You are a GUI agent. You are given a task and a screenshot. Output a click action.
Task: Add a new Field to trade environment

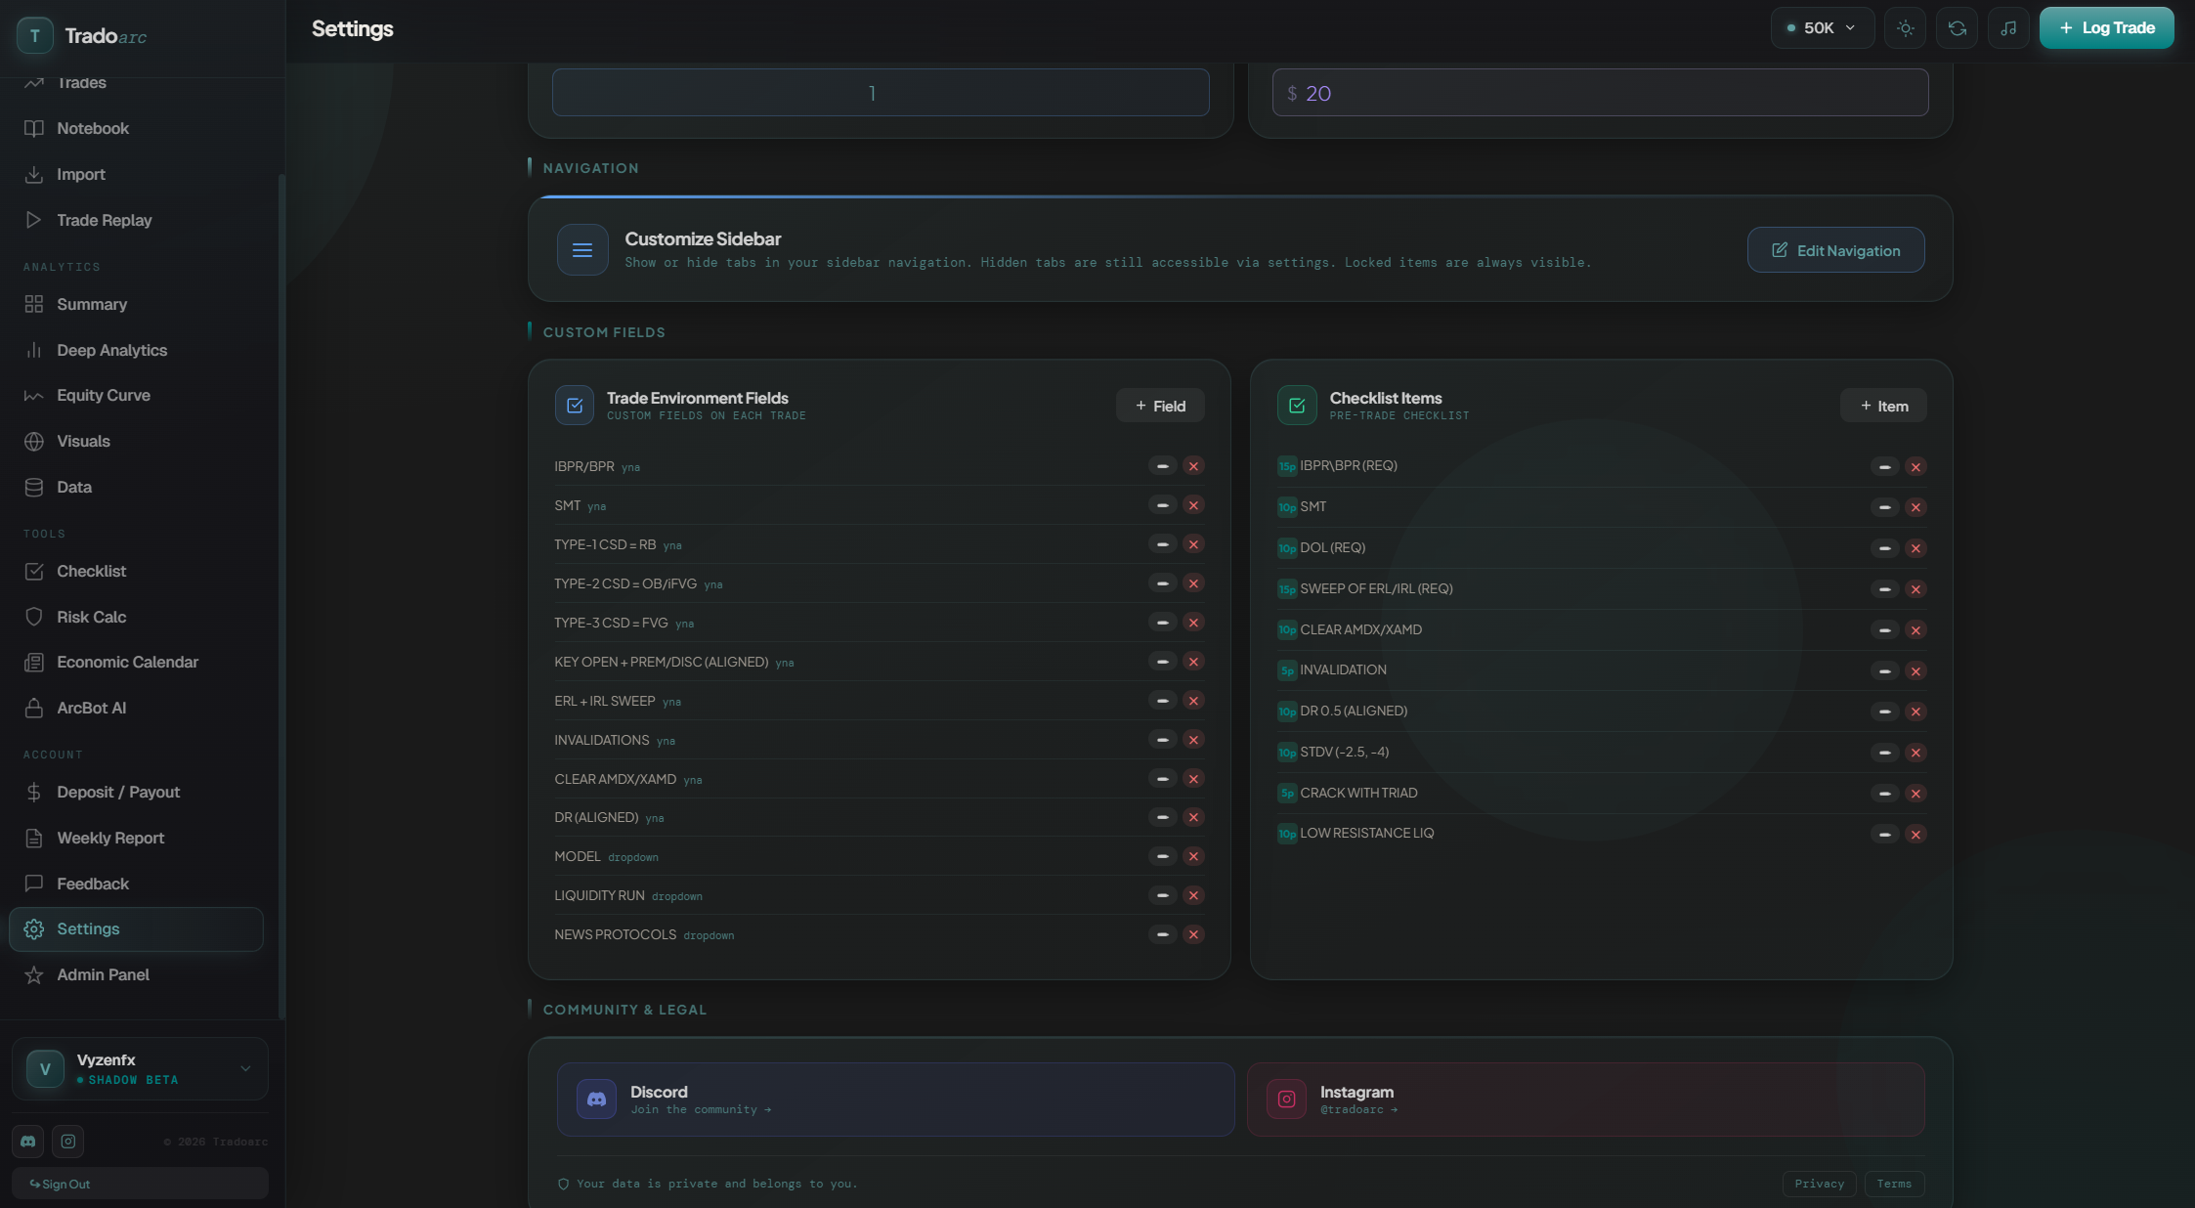[1160, 406]
